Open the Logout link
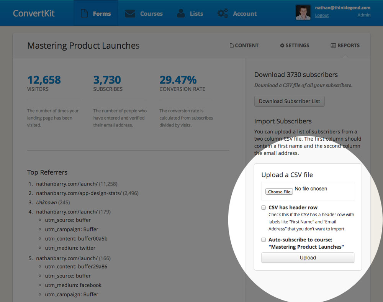383x302 pixels. [x=322, y=15]
